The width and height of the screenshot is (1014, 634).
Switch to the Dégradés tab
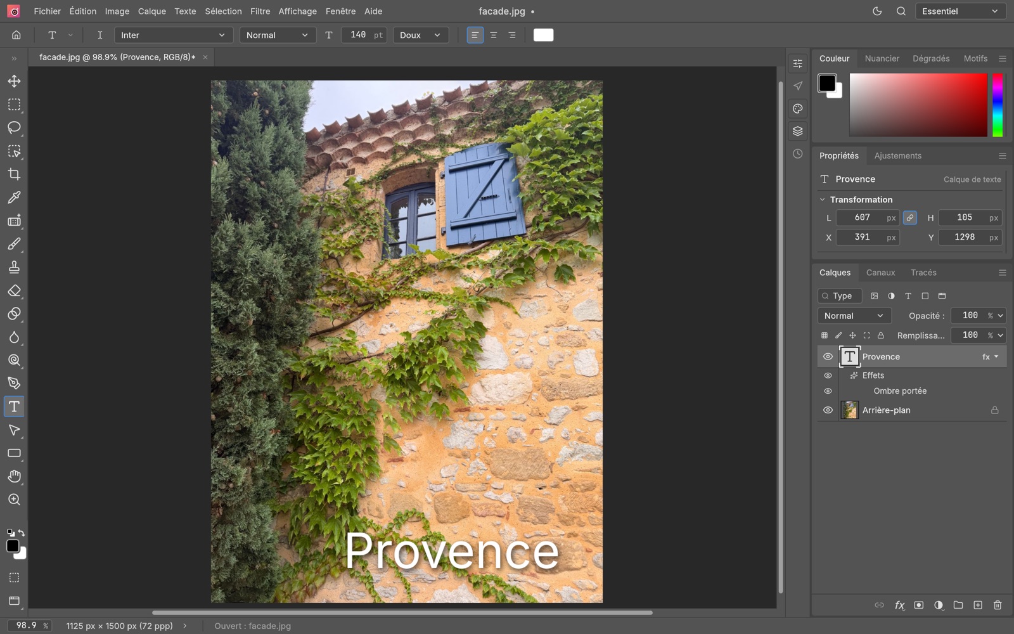point(931,58)
